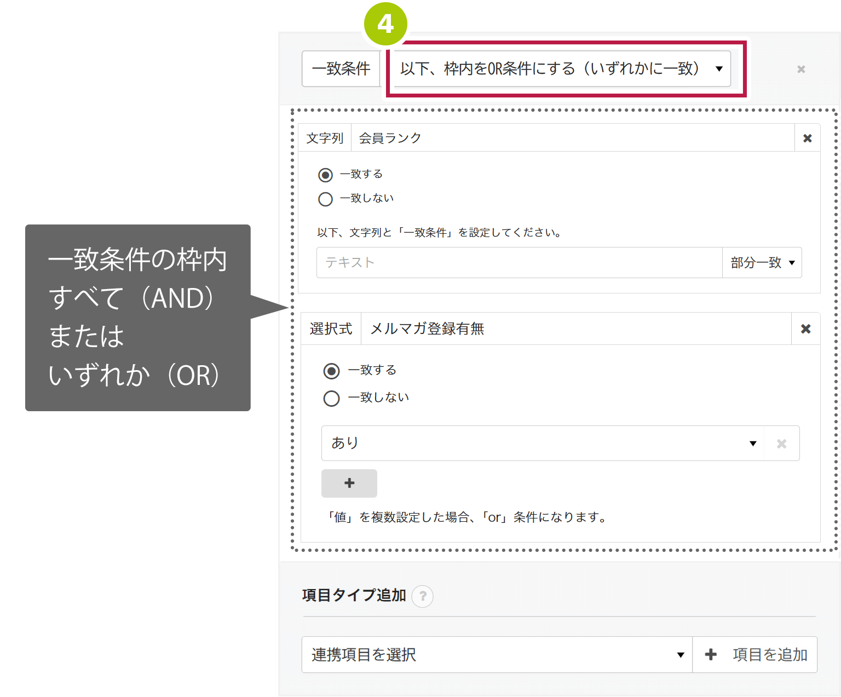
Task: Open help for 項目タイプ追加
Action: point(423,596)
